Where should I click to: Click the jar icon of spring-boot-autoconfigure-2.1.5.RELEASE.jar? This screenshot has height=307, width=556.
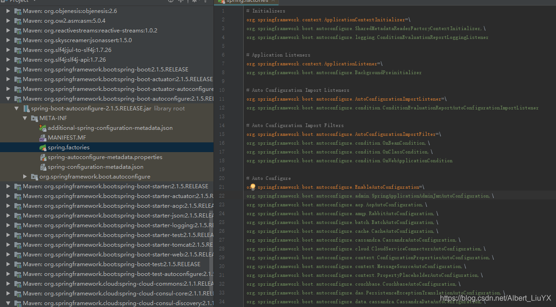coord(26,109)
